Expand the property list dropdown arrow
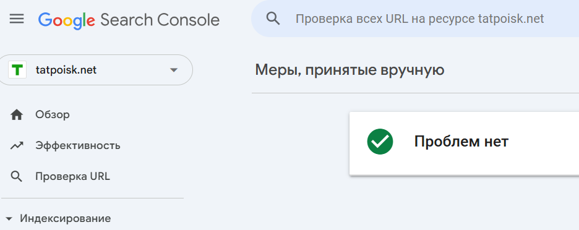Image resolution: width=579 pixels, height=230 pixels. 174,70
